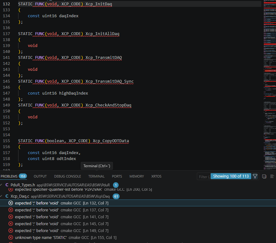The image size is (276, 243).
Task: Open the problems filter funnel icon
Action: click(255, 176)
